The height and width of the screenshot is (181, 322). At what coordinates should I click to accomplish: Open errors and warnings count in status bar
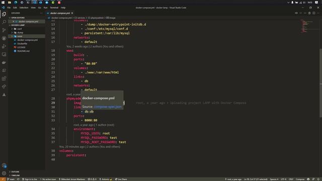coord(92,179)
